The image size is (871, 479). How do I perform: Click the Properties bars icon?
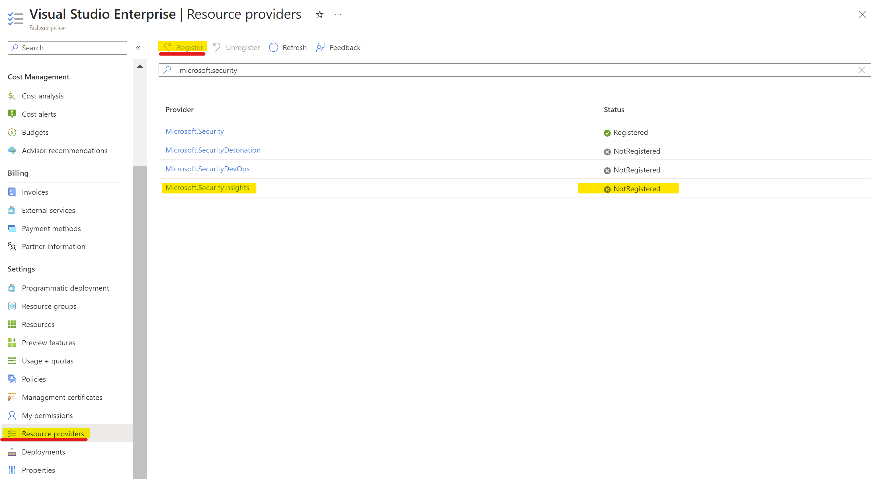click(12, 470)
